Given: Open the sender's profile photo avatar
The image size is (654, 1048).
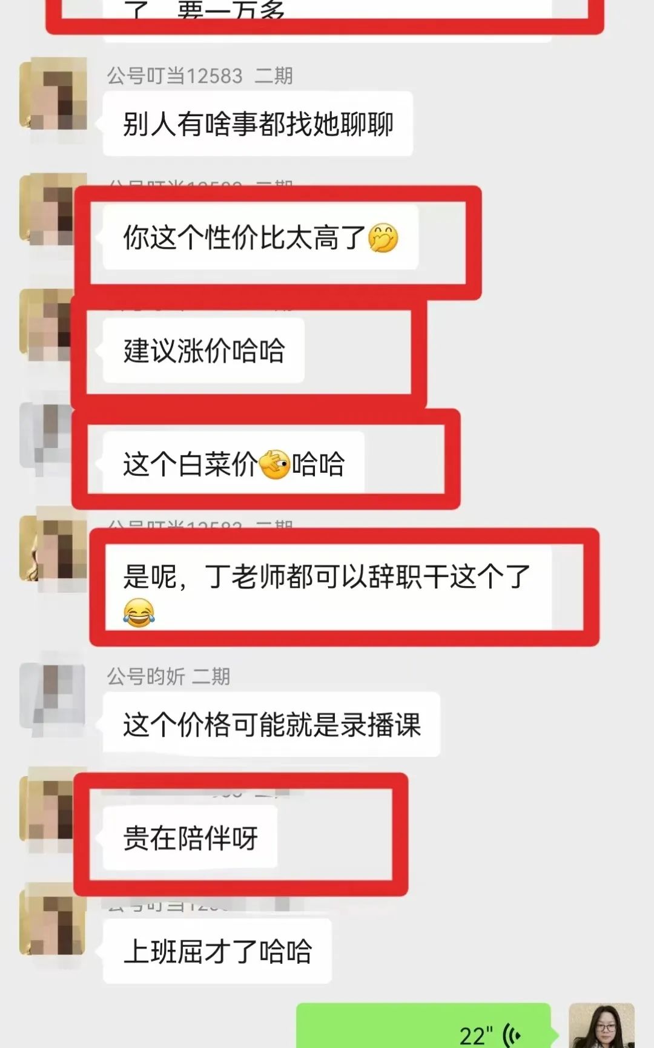Looking at the screenshot, I should coord(602,1026).
